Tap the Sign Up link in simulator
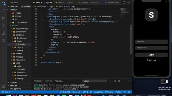 point(151,60)
